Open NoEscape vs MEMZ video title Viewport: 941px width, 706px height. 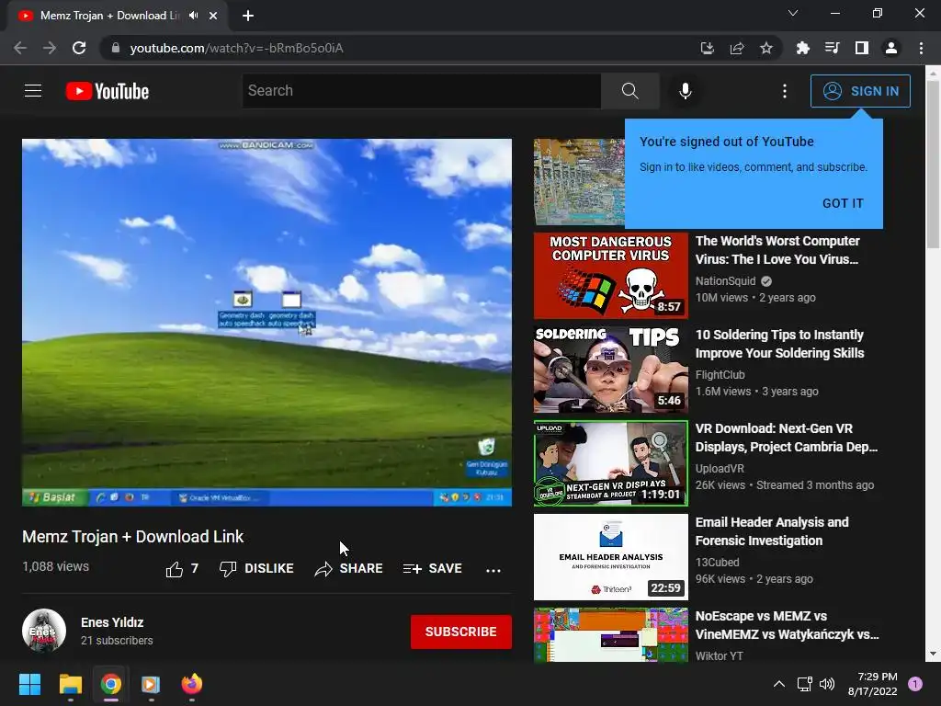[787, 625]
